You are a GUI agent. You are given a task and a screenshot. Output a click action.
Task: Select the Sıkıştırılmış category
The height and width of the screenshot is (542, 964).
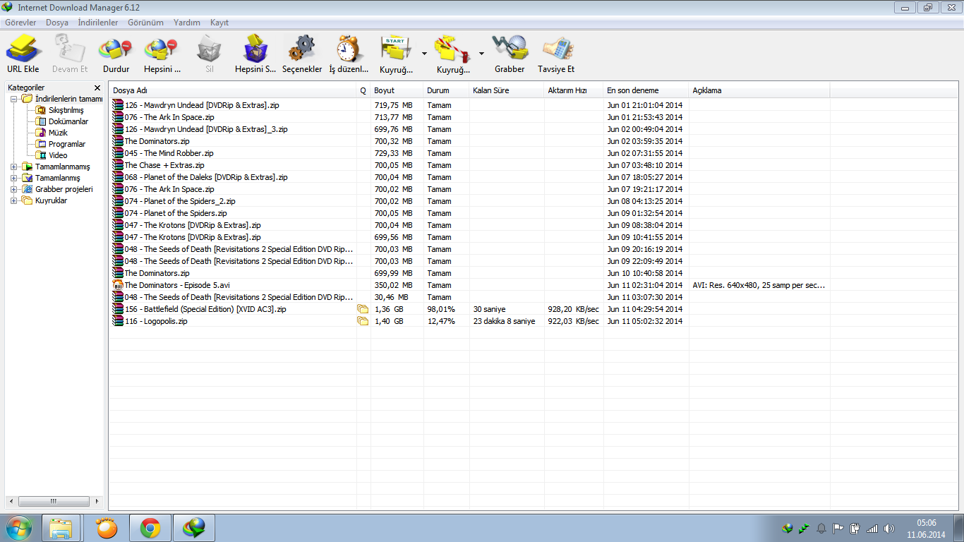tap(66, 110)
